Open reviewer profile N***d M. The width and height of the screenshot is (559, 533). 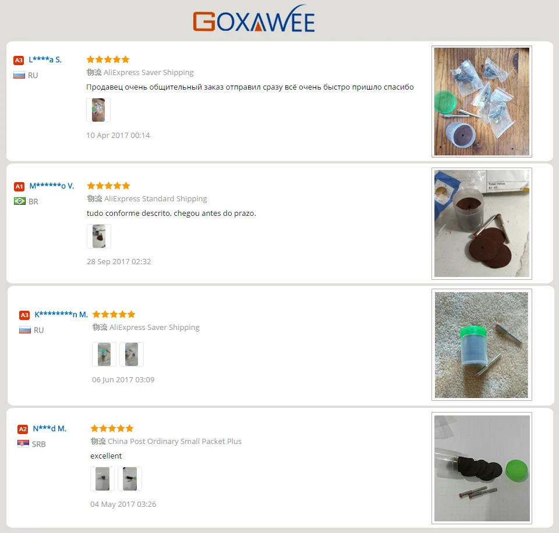(49, 428)
